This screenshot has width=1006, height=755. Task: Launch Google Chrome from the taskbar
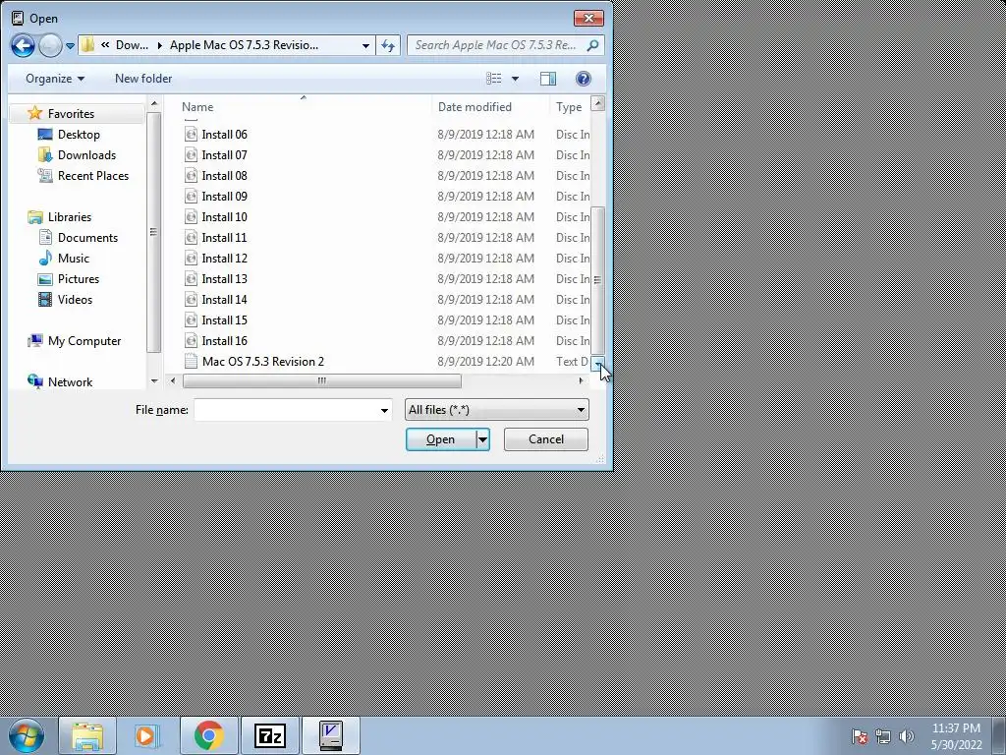tap(208, 735)
